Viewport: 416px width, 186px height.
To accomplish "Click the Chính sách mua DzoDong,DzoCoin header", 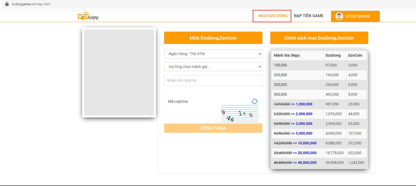I will click(x=319, y=38).
